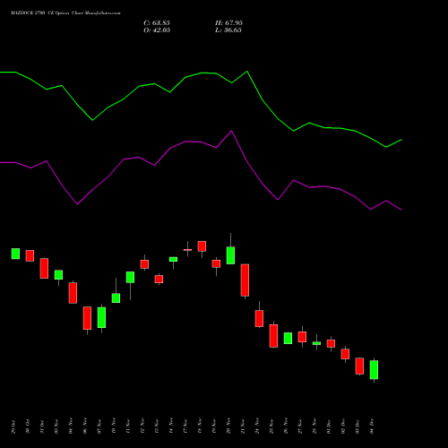Click the opening price value O: 42.05
448x448 pixels.
[x=157, y=30]
